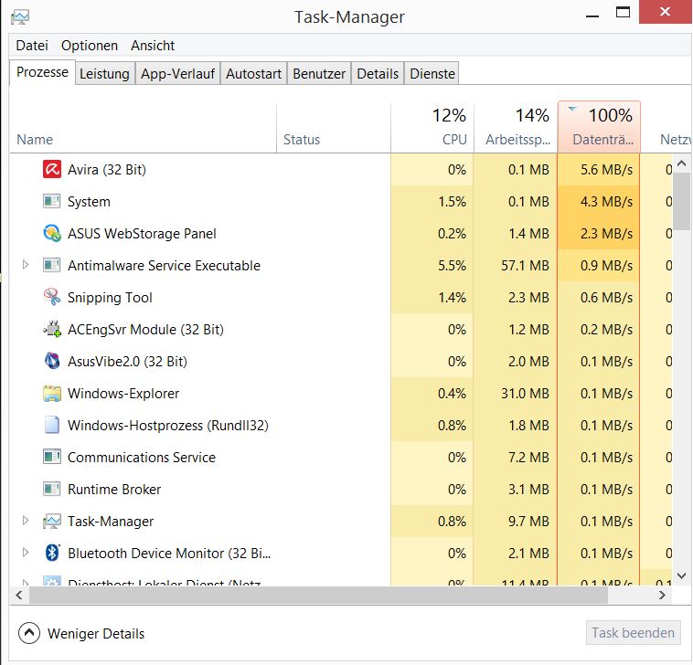
Task: Select the ASUS WebStorage Panel name
Action: click(x=142, y=233)
